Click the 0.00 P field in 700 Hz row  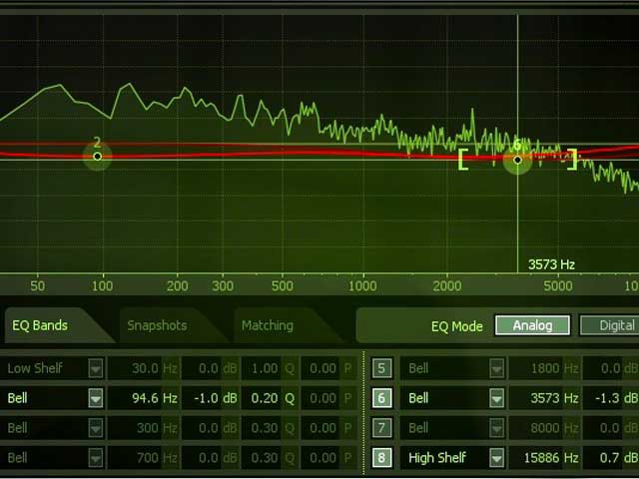(329, 457)
